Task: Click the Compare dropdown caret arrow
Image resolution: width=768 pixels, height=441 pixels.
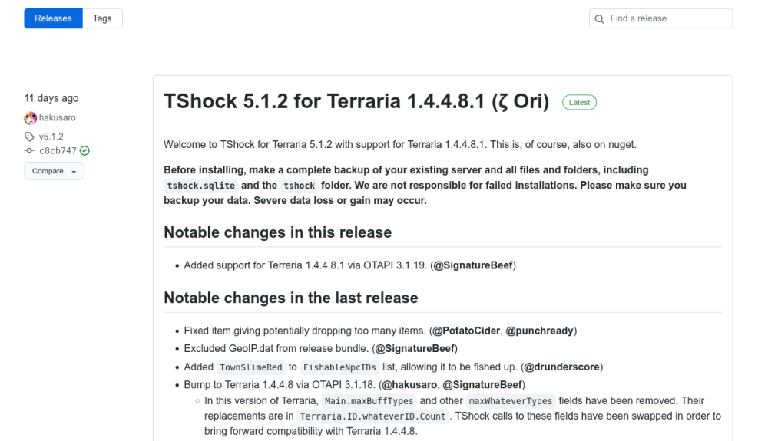Action: pos(74,172)
